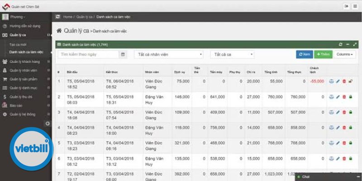Image resolution: width=362 pixels, height=181 pixels.
Task: Open the 'Tất cả ca' dropdown
Action: (232, 54)
